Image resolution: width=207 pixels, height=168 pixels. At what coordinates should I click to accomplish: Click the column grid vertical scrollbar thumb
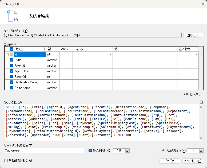pos(201,53)
